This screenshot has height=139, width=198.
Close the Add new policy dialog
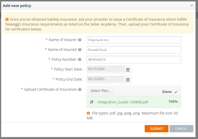click(192, 5)
